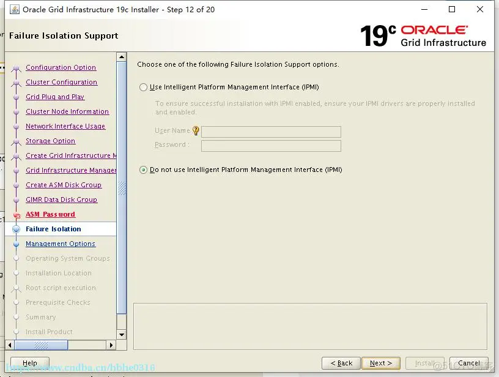Open Grid Plug and Play step
The image size is (499, 377).
(x=55, y=97)
